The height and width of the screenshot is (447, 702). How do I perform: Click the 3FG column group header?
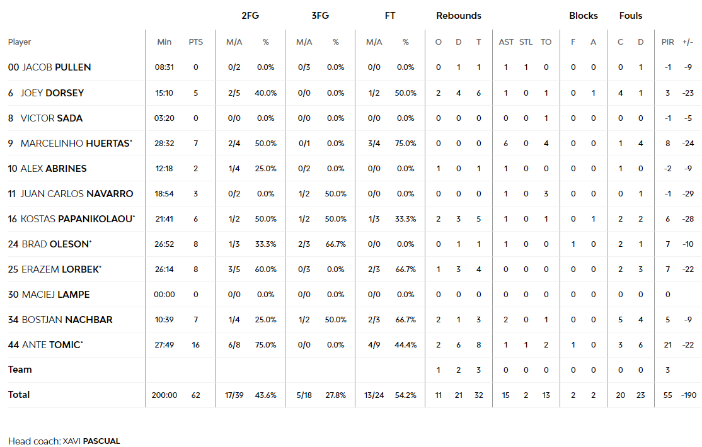[x=320, y=16]
